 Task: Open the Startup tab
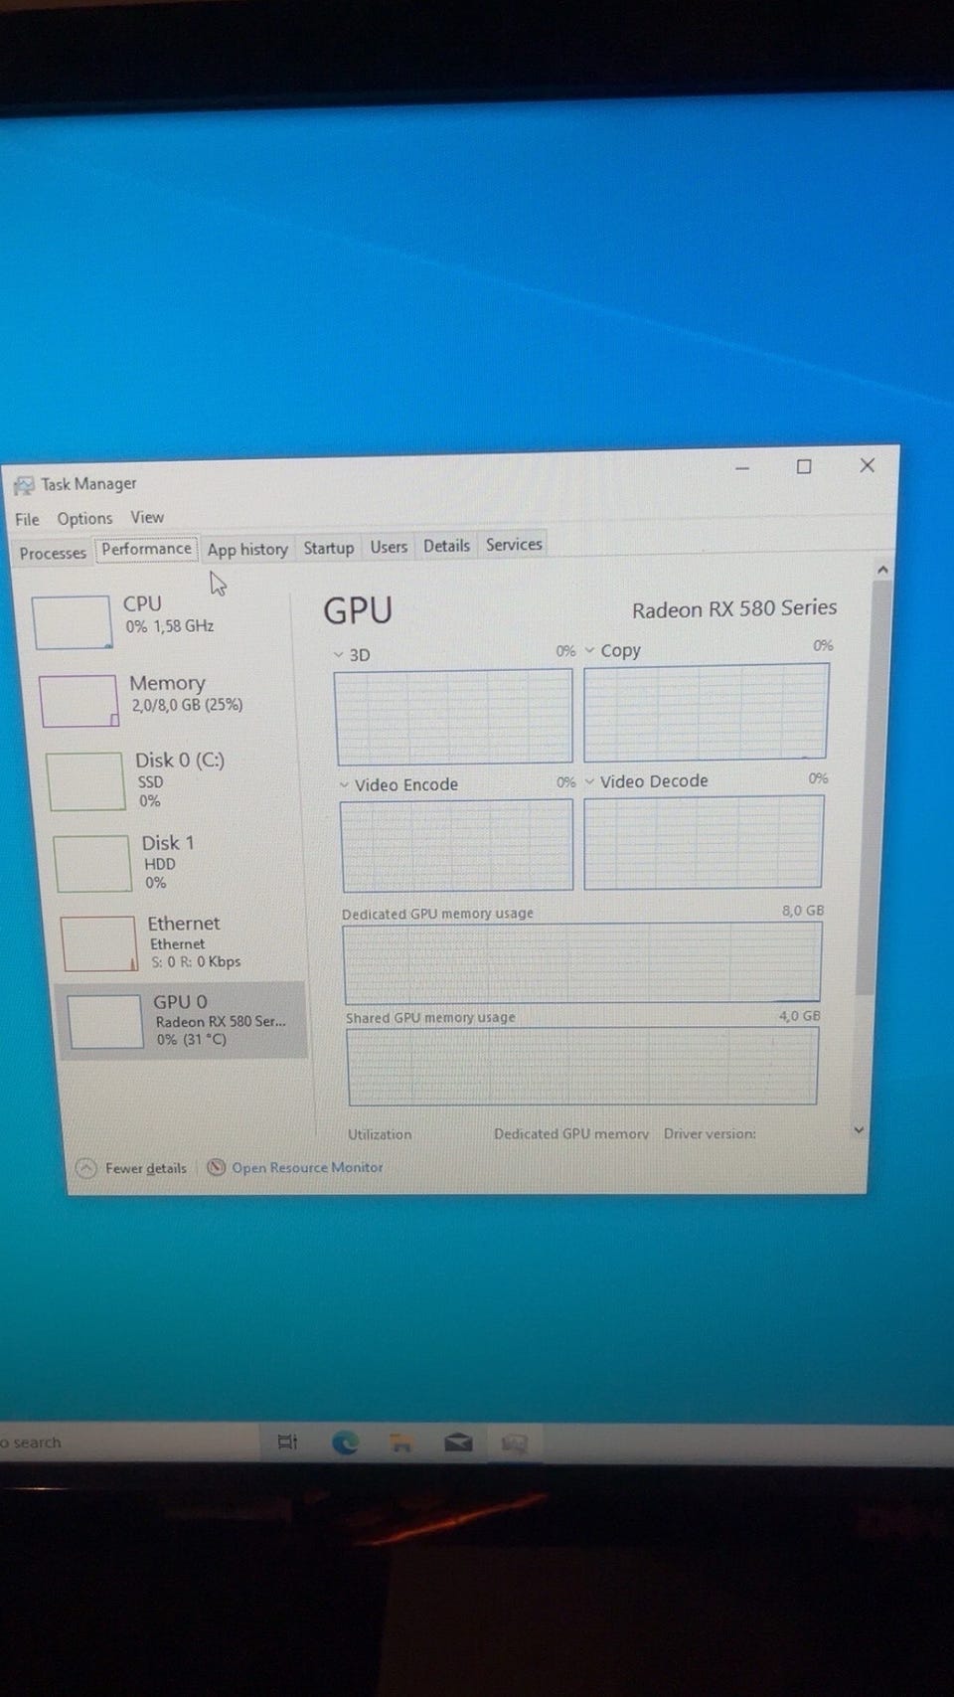[329, 548]
